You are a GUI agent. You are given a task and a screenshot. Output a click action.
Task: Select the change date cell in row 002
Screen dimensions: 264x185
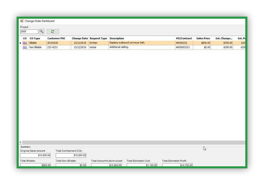[x=80, y=47]
